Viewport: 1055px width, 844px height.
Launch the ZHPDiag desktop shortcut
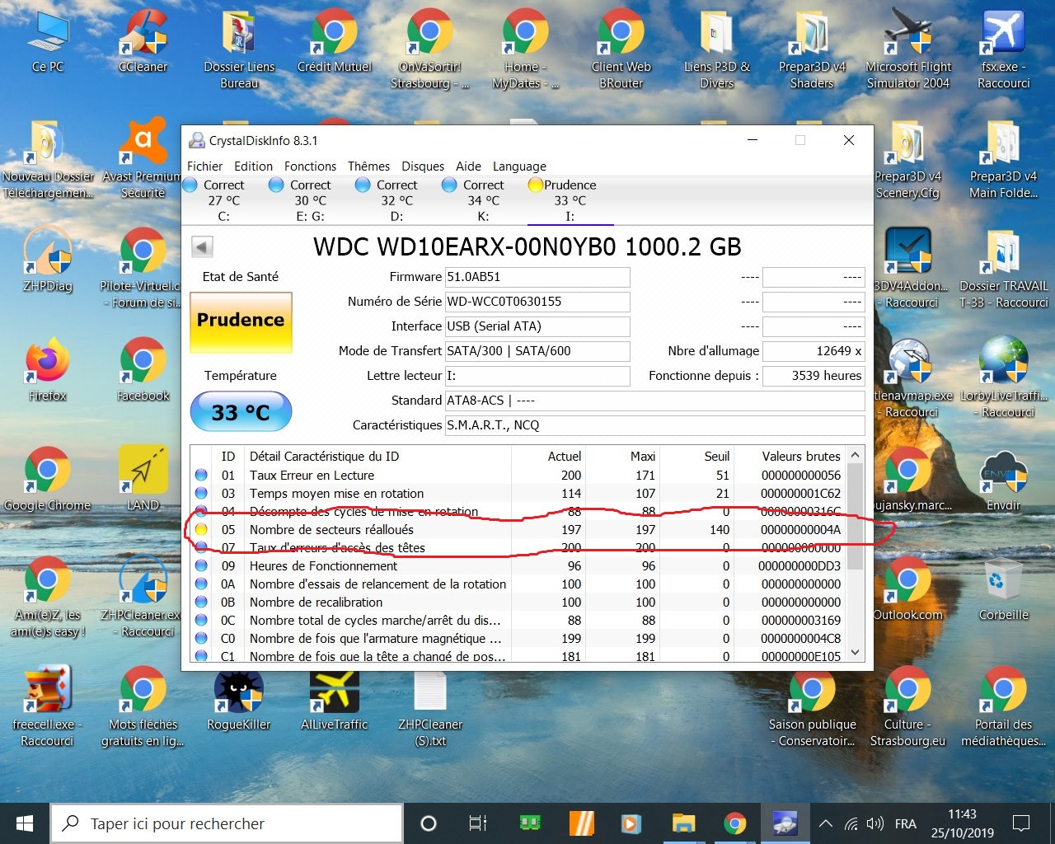coord(48,260)
